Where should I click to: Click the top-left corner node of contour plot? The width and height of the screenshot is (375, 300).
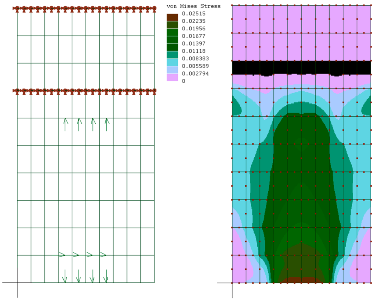click(x=232, y=5)
